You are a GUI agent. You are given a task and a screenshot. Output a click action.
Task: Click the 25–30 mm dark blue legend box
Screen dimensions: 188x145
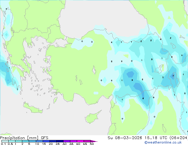[60, 141]
